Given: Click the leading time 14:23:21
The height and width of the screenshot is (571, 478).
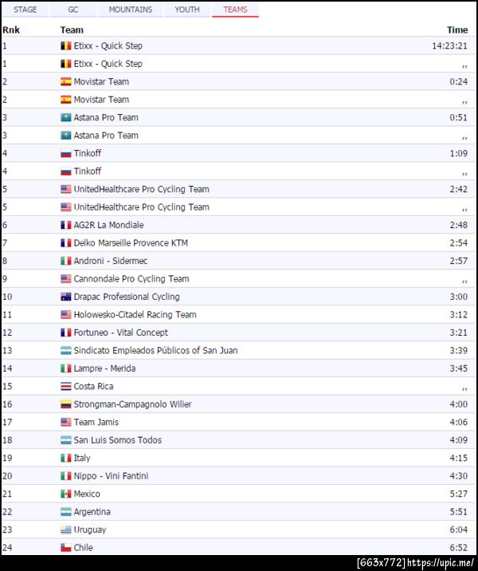Looking at the screenshot, I should (449, 46).
